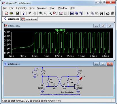Image resolution: width=117 pixels, height=104 pixels.
Task: Click the voltage source V1 symbol
Action: click(35, 72)
